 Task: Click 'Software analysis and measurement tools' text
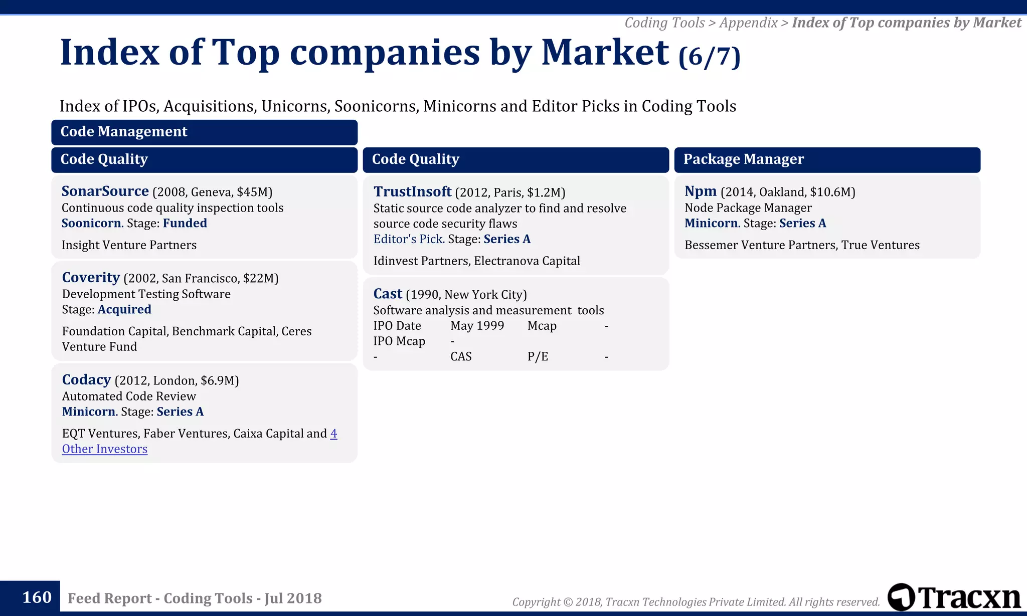click(x=488, y=310)
